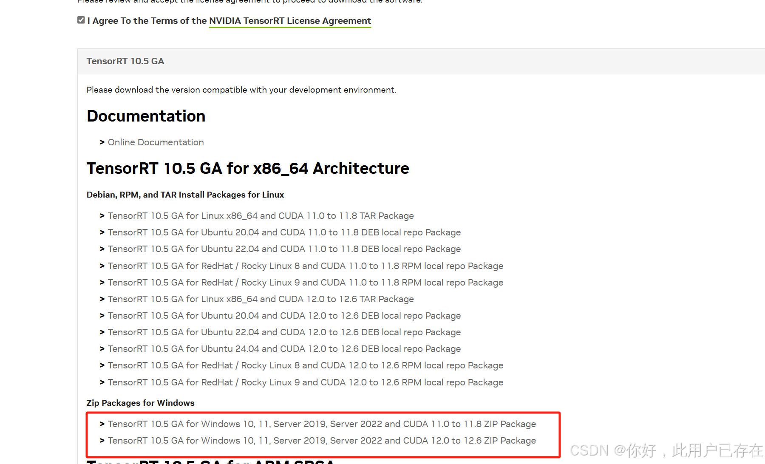The height and width of the screenshot is (464, 765).
Task: Download Ubuntu 22.04 CUDA 12.0 to 12.6 DEB package
Action: (284, 332)
